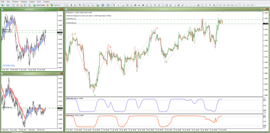Toggle chart Auto Scroll
Viewport: 270px width, 133px height.
pyautogui.click(x=89, y=5)
